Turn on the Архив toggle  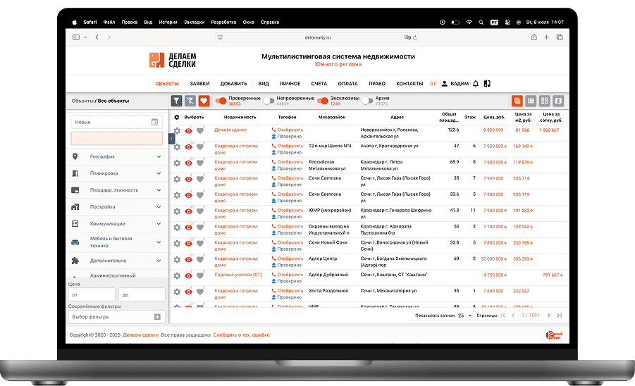click(367, 101)
